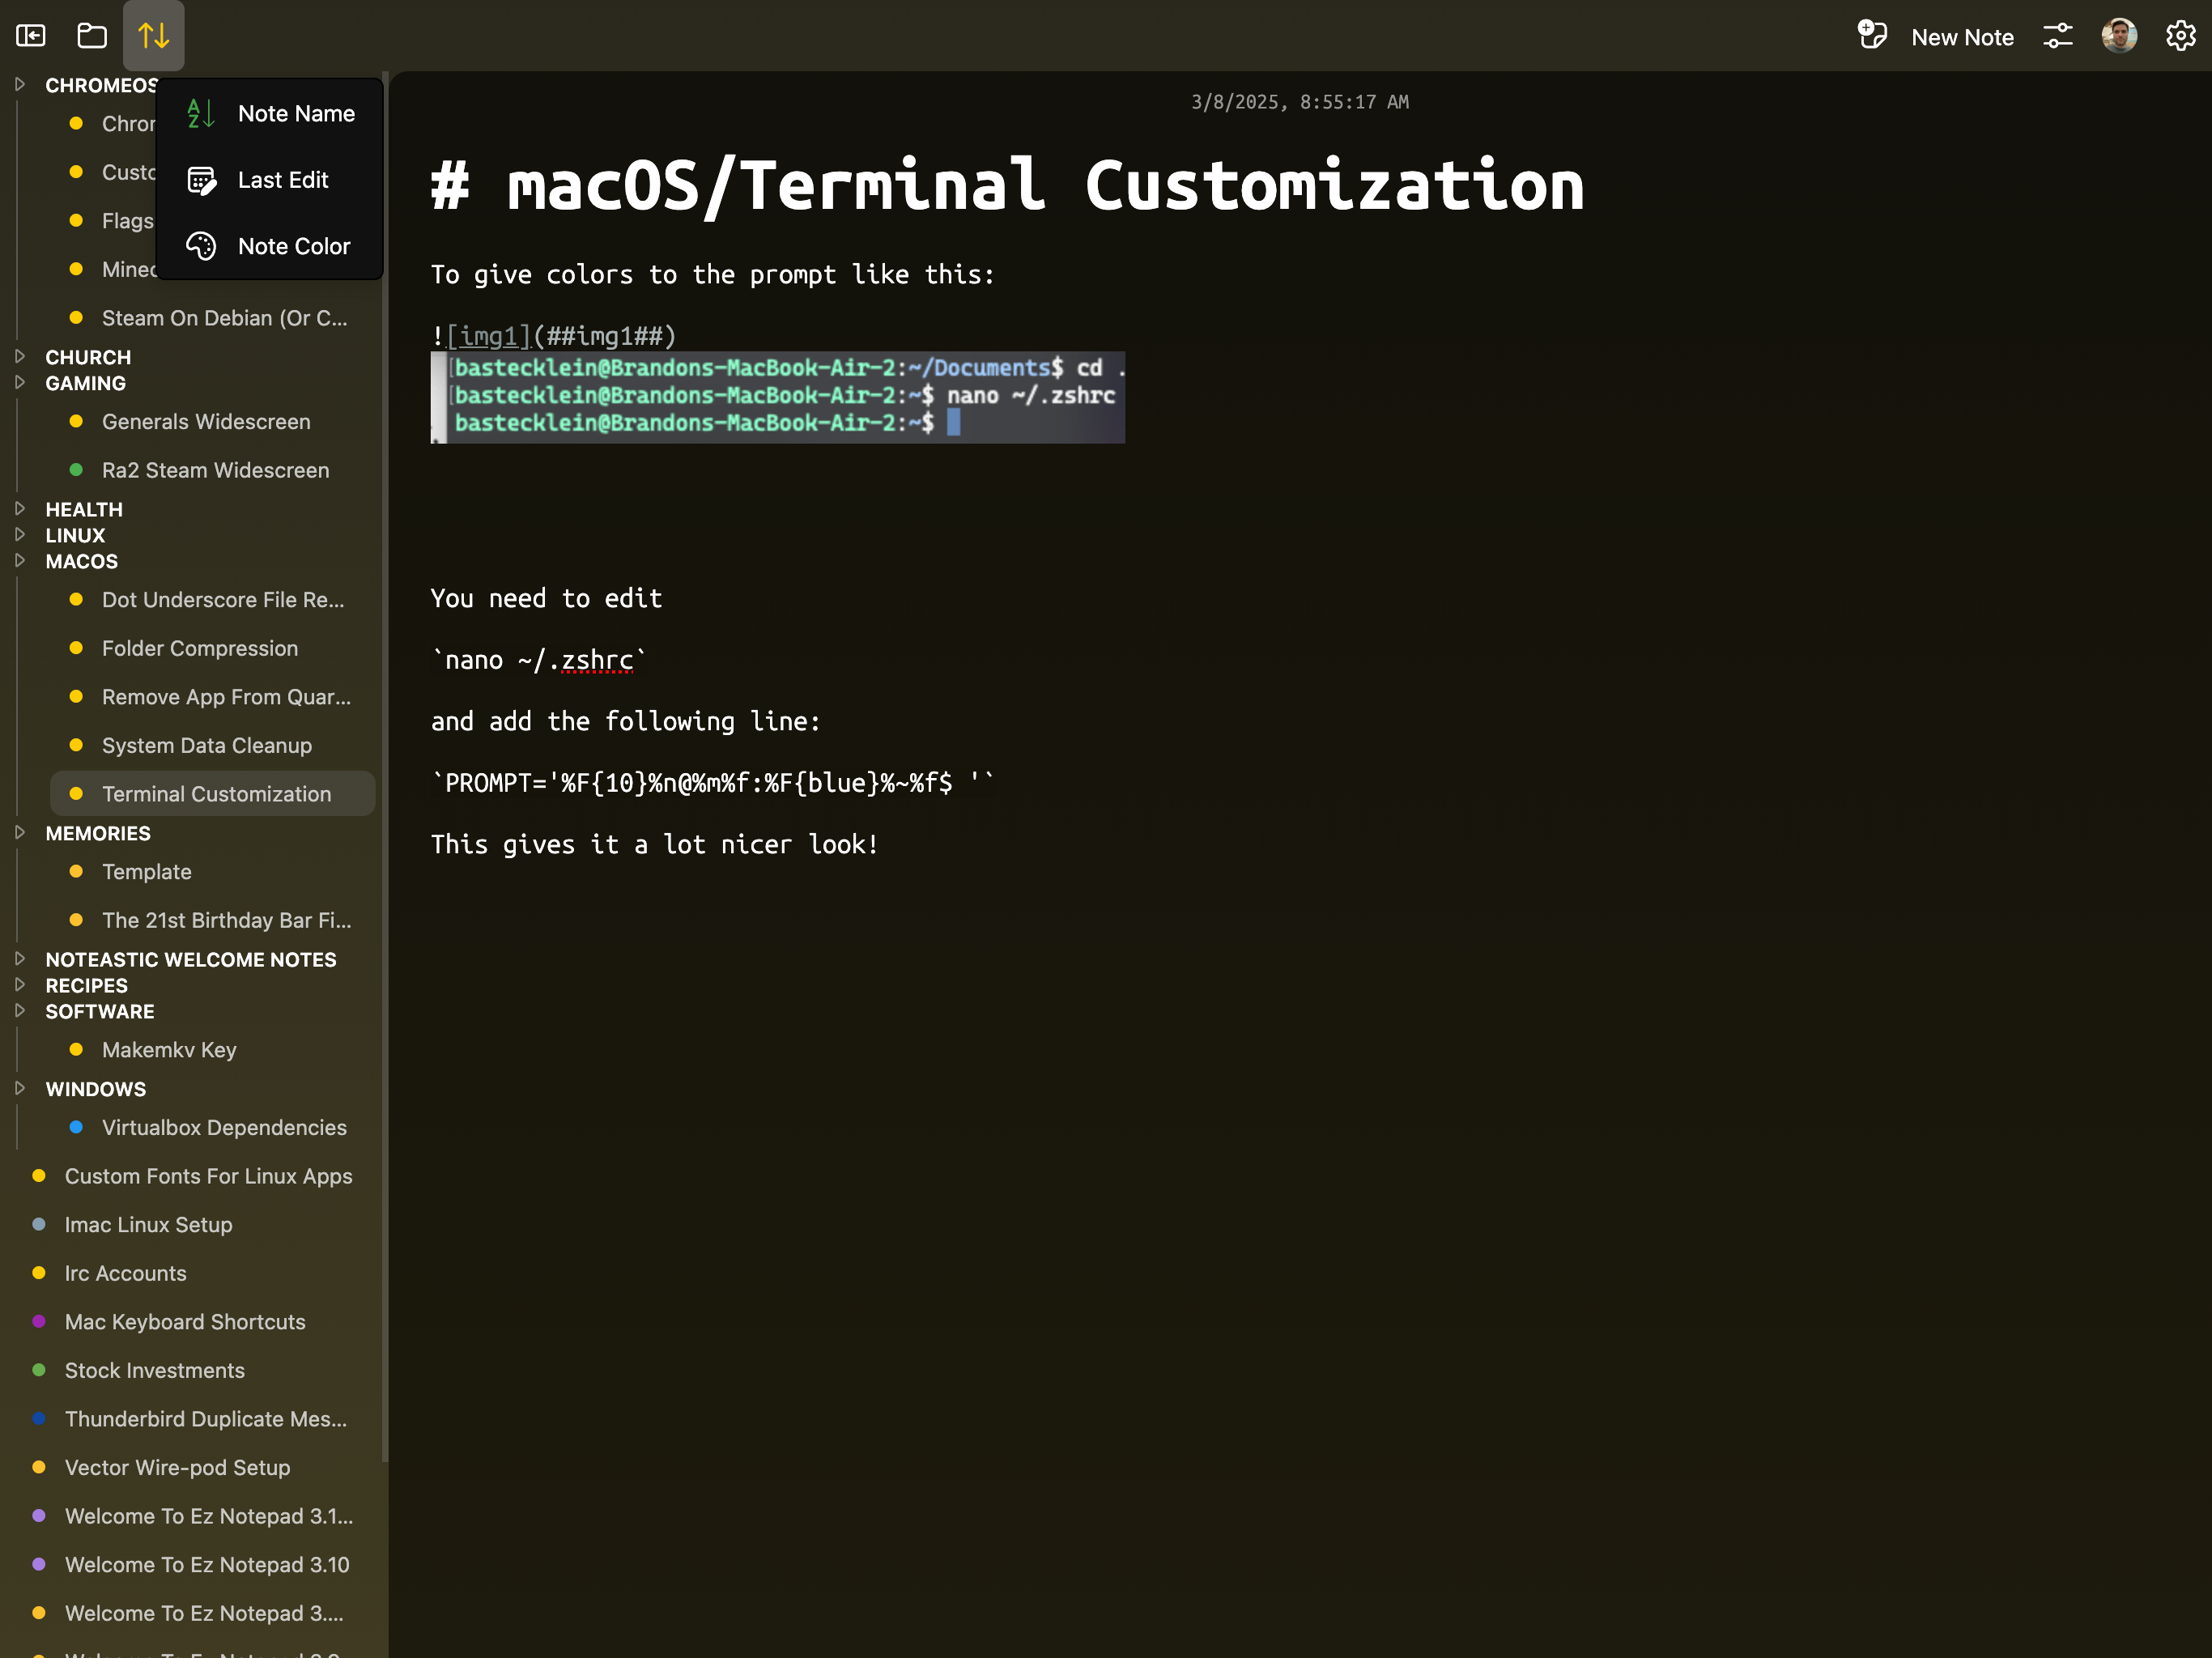Sort notes by Note Color
Screen dimensions: 2212x1658
click(270, 246)
